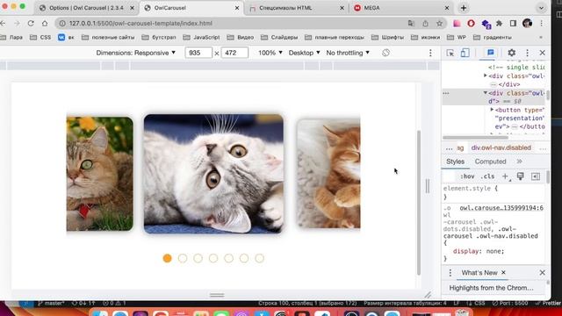The height and width of the screenshot is (316, 562).
Task: Show more Styles pane tabs
Action: point(519,162)
